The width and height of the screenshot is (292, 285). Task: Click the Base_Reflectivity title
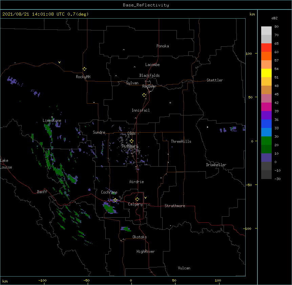pyautogui.click(x=146, y=5)
